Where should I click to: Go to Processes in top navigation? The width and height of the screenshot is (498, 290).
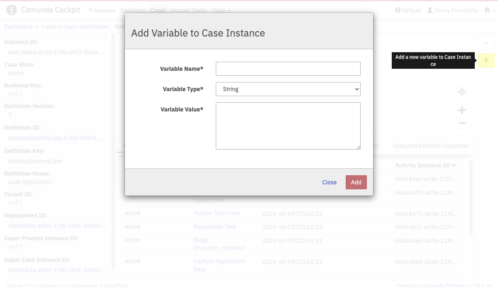pyautogui.click(x=102, y=10)
